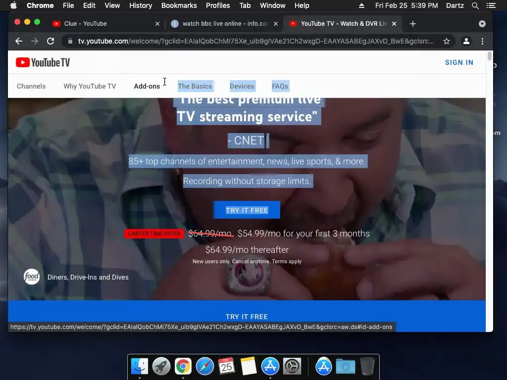This screenshot has width=507, height=380.
Task: Jump to the Add-ons section
Action: click(x=147, y=86)
